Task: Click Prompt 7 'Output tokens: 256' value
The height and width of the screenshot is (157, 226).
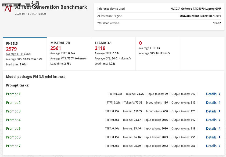Action: click(x=183, y=146)
